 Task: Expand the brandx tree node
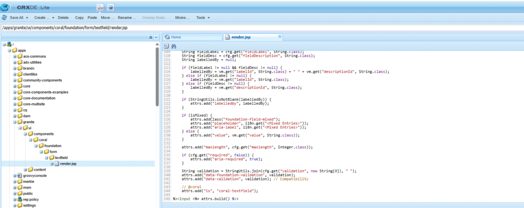pos(15,68)
